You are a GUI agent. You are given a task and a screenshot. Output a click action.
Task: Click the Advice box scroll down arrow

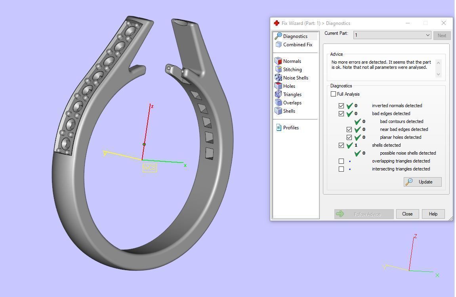point(438,74)
